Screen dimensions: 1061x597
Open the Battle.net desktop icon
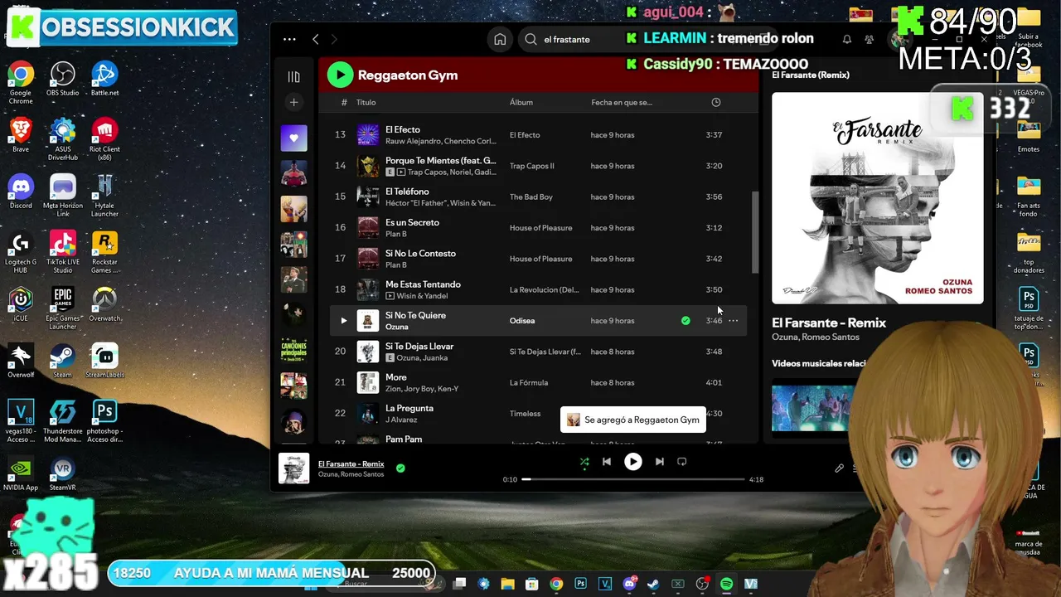coord(104,79)
